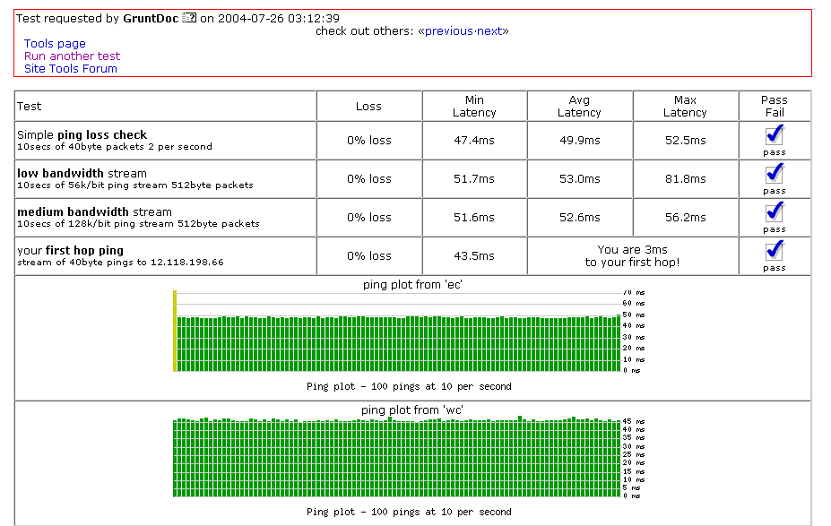Click the Loss column header
The image size is (831, 526).
point(368,107)
